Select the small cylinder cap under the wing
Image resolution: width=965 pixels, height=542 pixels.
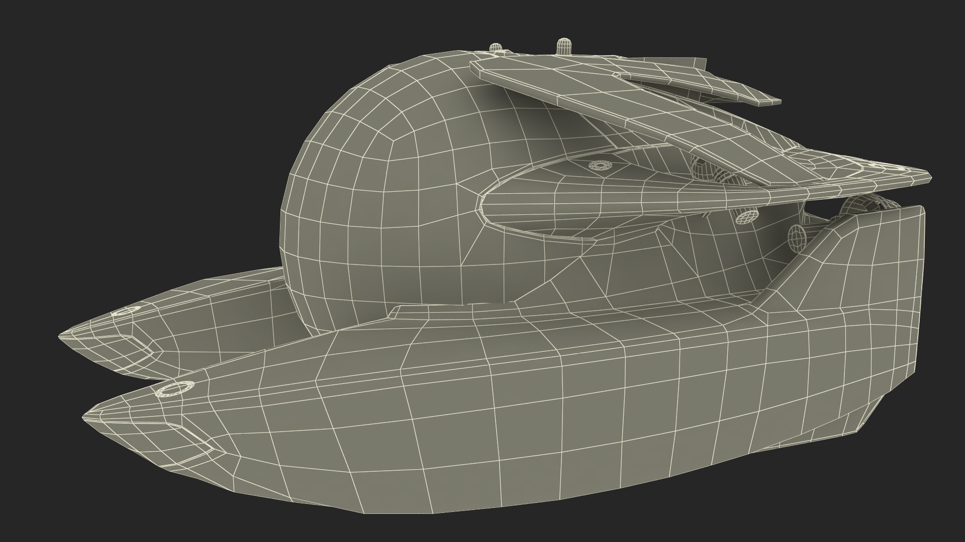(x=747, y=216)
